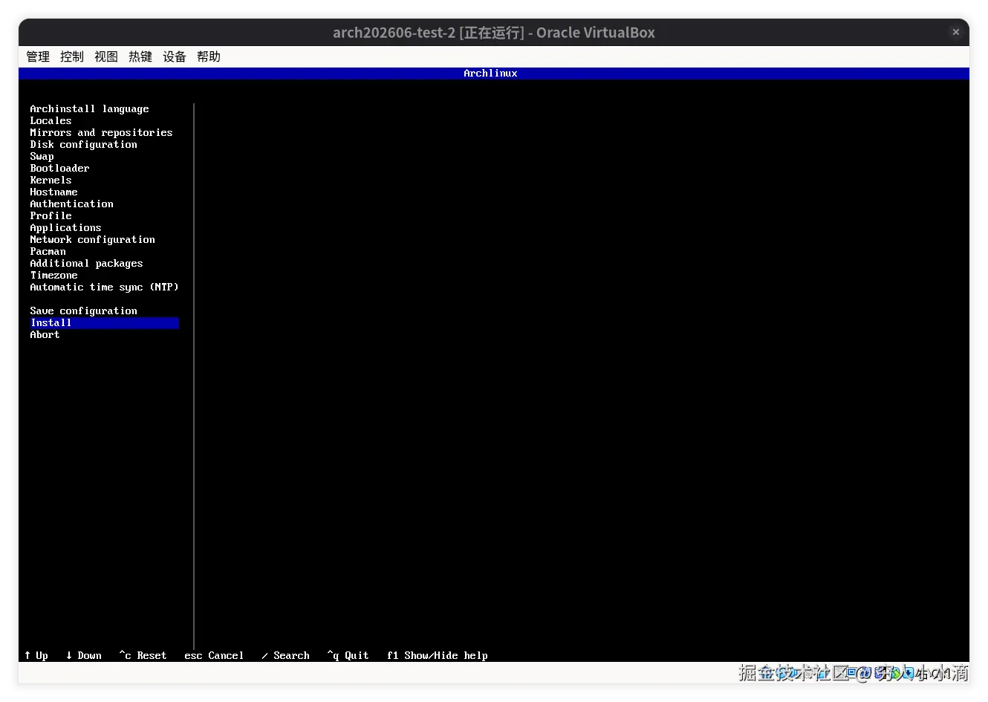Click the / Search hint

285,655
